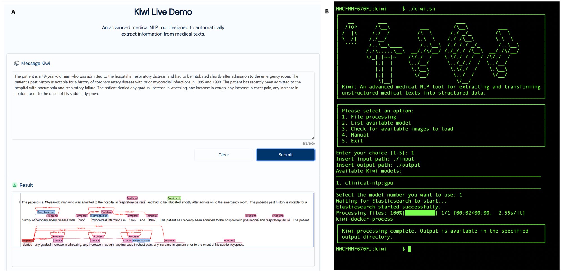Click the red Negation tag above denied
This screenshot has height=272, width=561.
[27, 241]
